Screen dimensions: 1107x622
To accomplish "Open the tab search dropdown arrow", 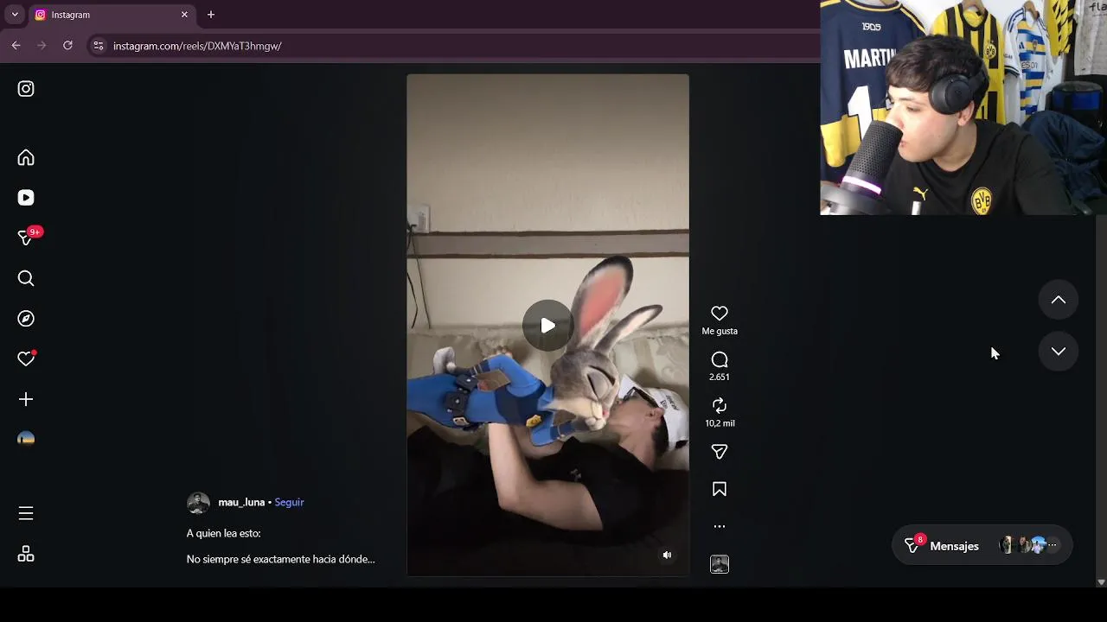I will [x=15, y=15].
